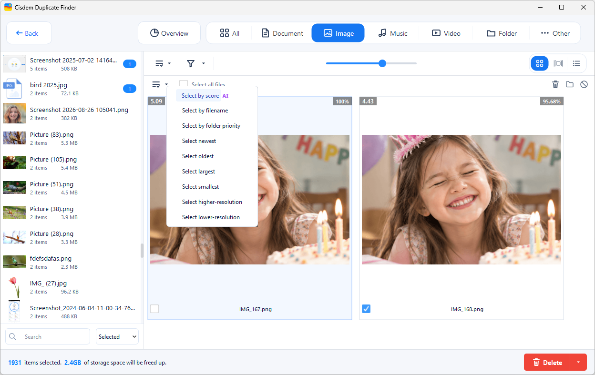
Task: Open containing folder icon above previews
Action: (570, 84)
